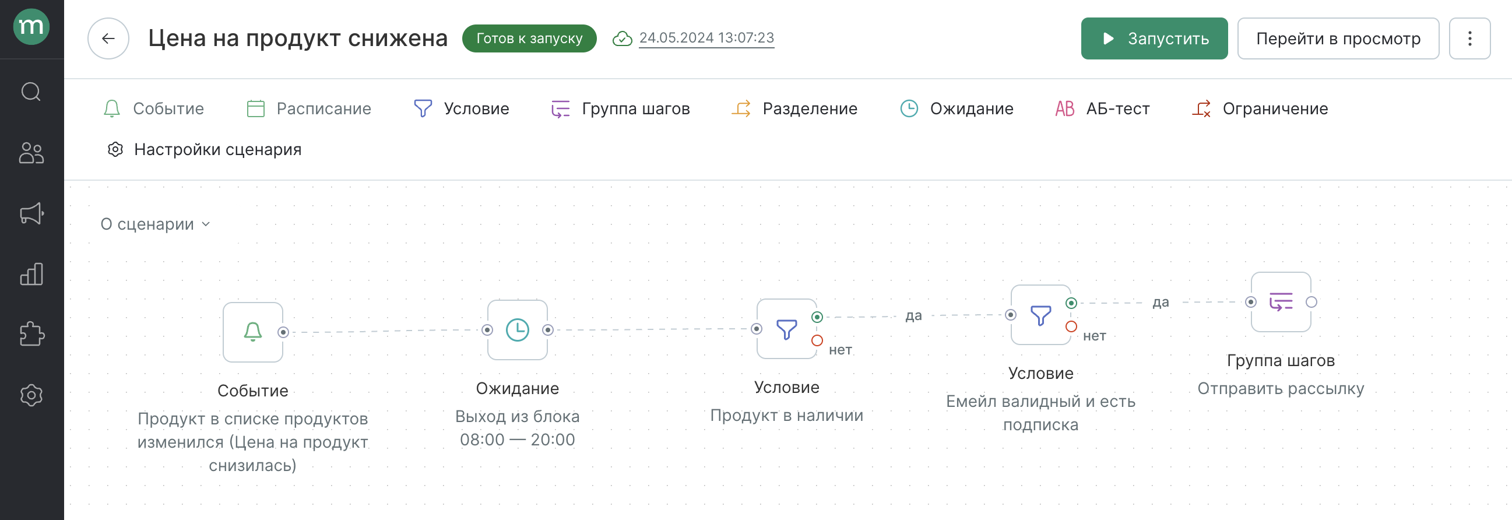Image resolution: width=1512 pixels, height=520 pixels.
Task: Click the Выход из блока 08:00 — 20:00 text
Action: 518,428
